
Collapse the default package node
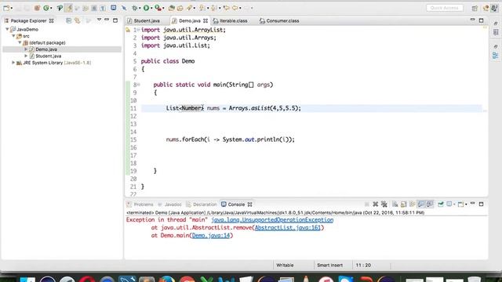(x=20, y=42)
